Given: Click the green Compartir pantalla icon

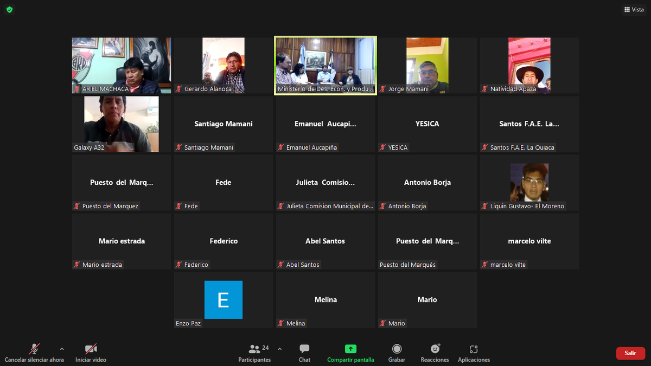Looking at the screenshot, I should click(x=350, y=349).
